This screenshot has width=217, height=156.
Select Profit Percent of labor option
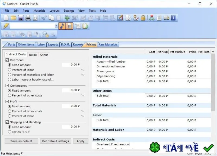9,116
